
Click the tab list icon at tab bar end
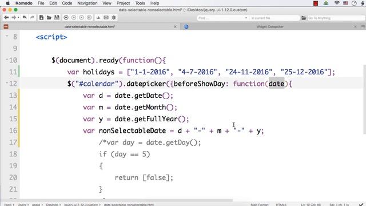[x=363, y=27]
